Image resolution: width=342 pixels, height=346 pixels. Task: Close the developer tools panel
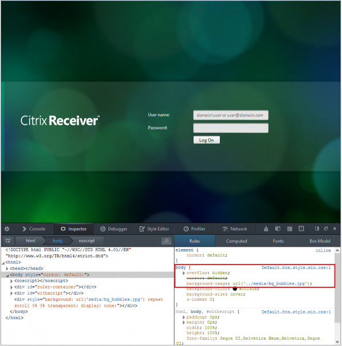click(x=334, y=229)
